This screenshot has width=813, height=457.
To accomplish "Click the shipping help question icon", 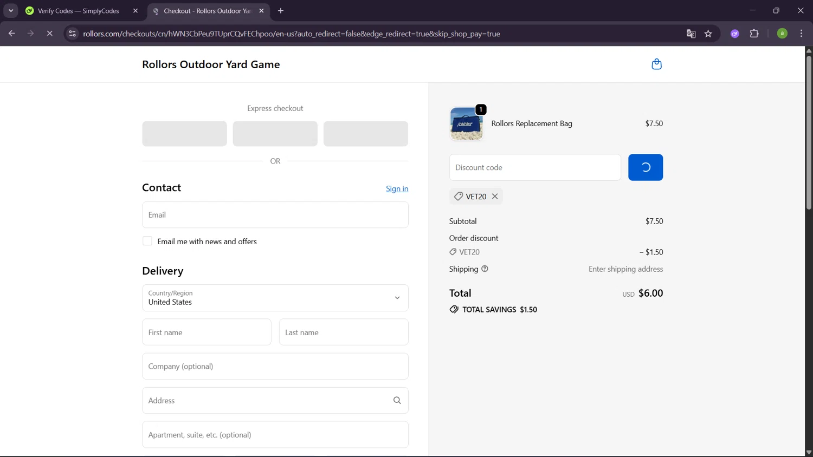I will 485,269.
